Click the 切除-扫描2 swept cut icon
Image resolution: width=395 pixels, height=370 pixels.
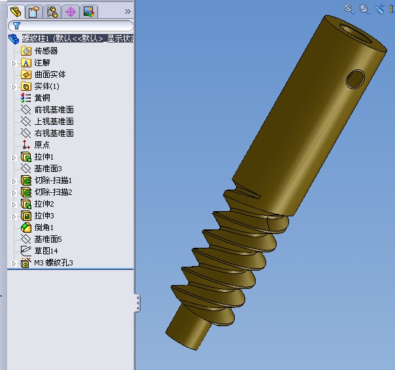tap(26, 192)
